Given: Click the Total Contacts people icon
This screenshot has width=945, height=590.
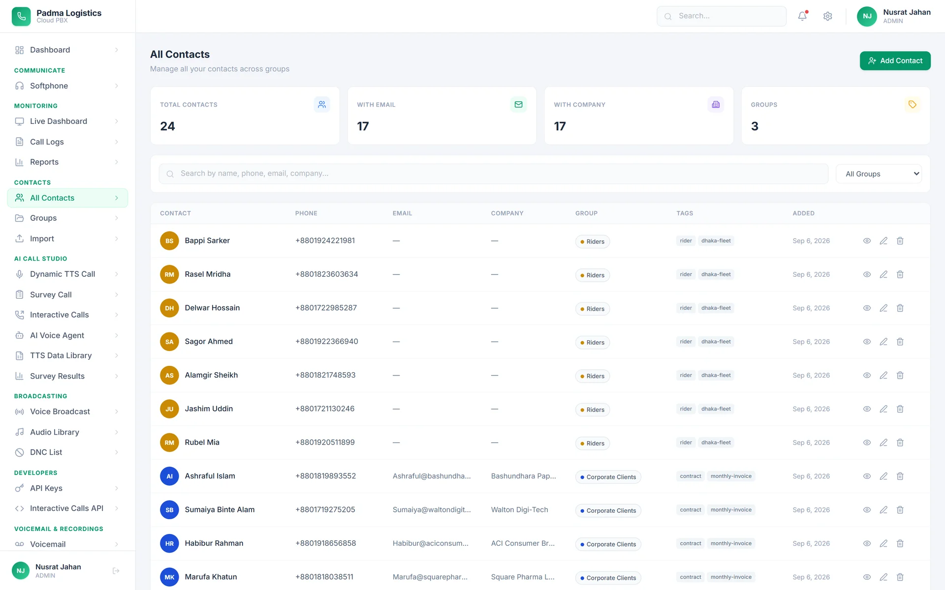Looking at the screenshot, I should tap(322, 104).
